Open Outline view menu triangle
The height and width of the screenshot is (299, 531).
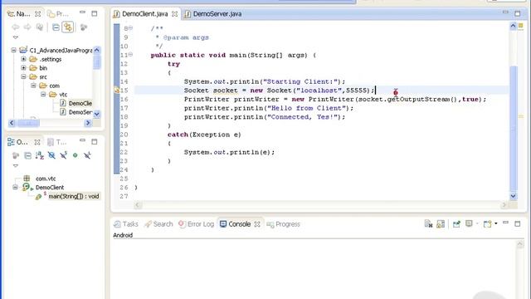pyautogui.click(x=16, y=166)
